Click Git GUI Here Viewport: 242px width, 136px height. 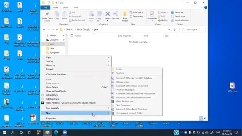coord(76,95)
